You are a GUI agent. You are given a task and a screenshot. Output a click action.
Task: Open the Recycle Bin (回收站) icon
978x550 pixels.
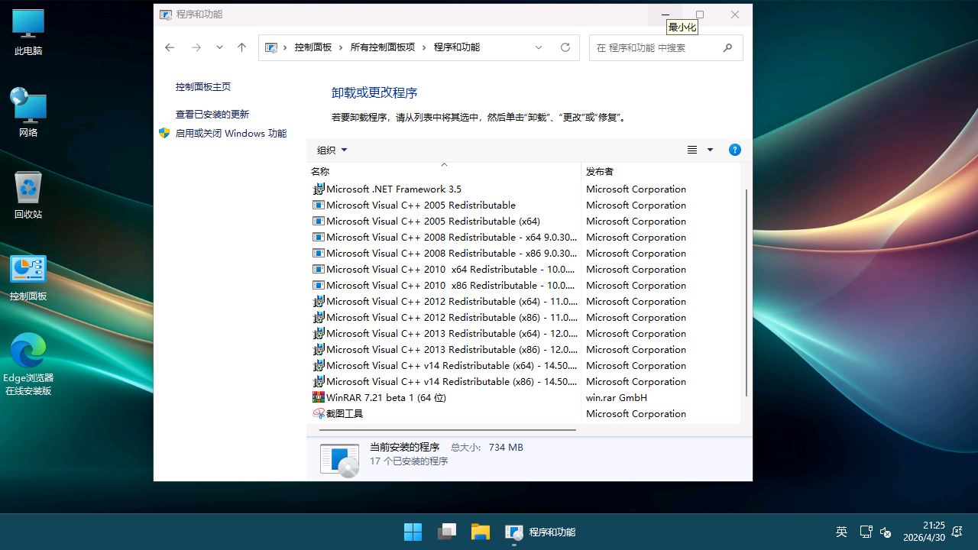point(28,195)
